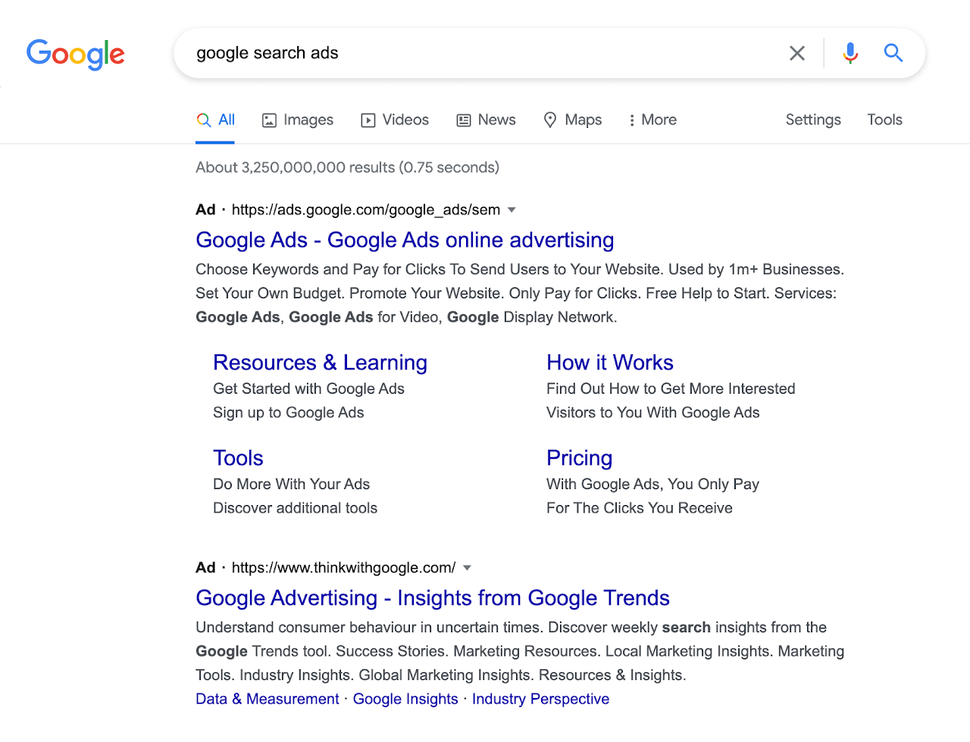Click the Google logo
Screen dimensions: 970x742
coord(76,55)
